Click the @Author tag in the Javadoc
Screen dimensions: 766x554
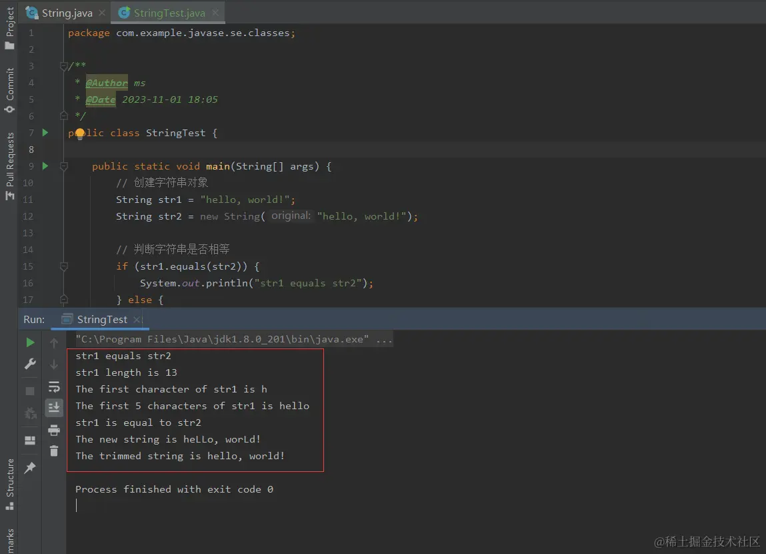click(x=107, y=83)
